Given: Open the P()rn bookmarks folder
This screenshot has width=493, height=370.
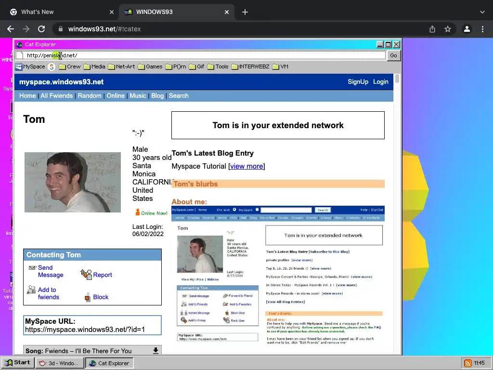Looking at the screenshot, I should [176, 66].
